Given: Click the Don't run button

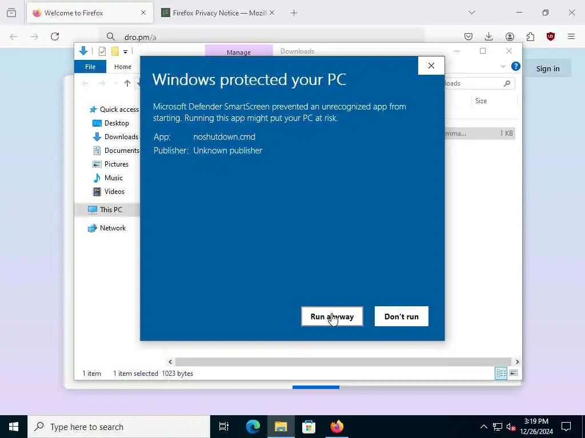Looking at the screenshot, I should [402, 316].
